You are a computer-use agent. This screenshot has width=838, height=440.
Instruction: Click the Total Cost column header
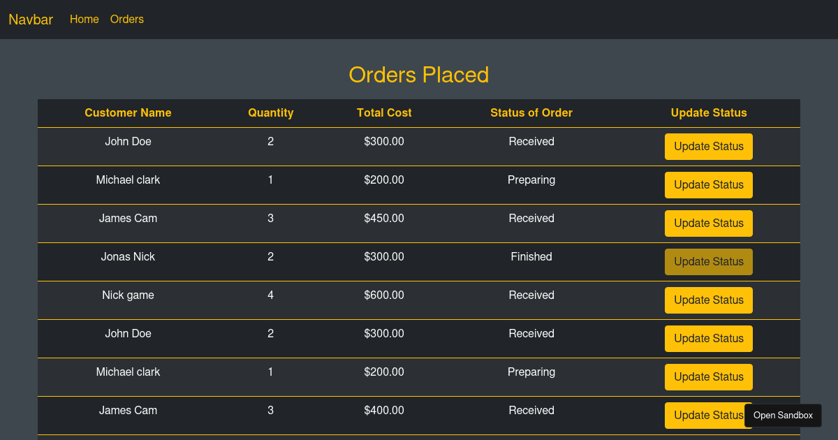pos(384,113)
